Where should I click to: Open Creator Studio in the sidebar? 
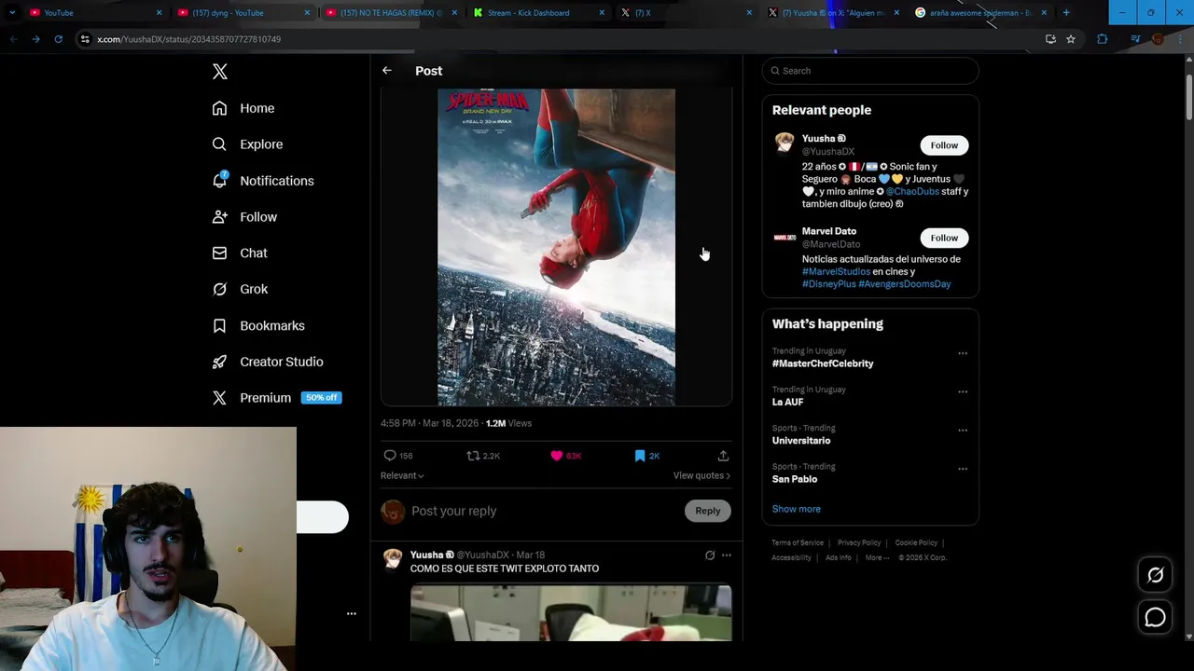click(268, 362)
